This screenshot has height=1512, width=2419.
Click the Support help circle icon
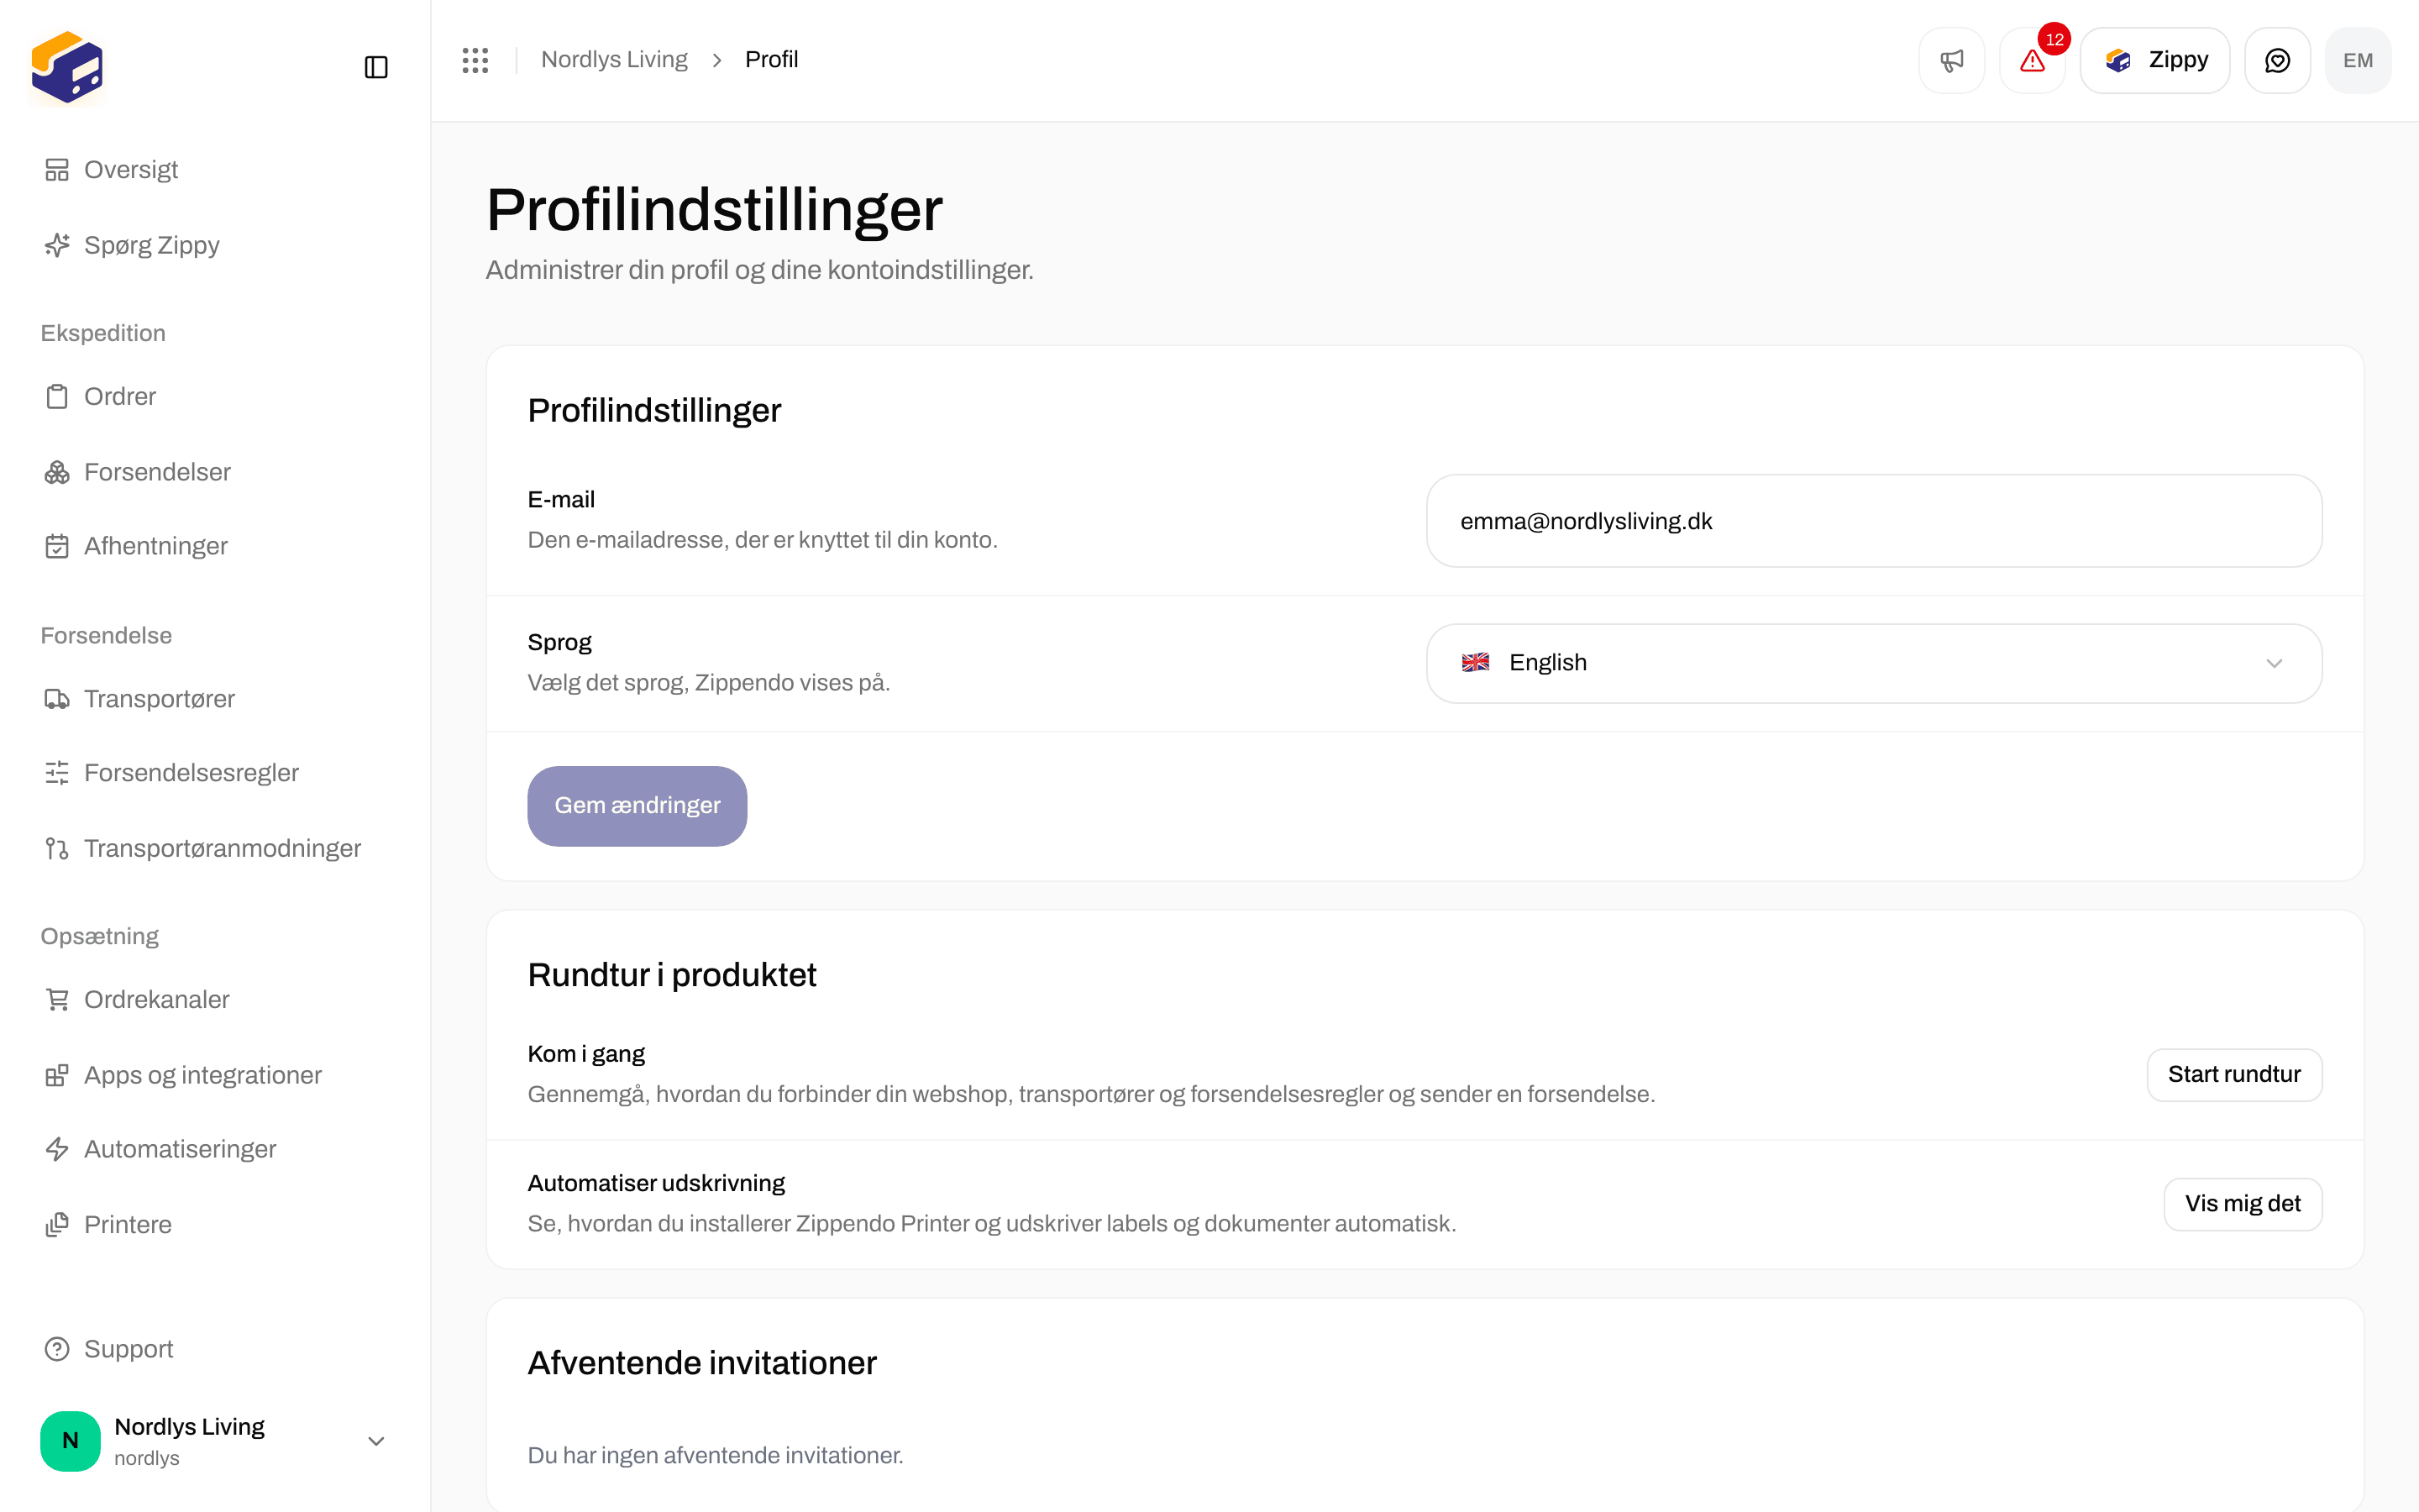(57, 1349)
